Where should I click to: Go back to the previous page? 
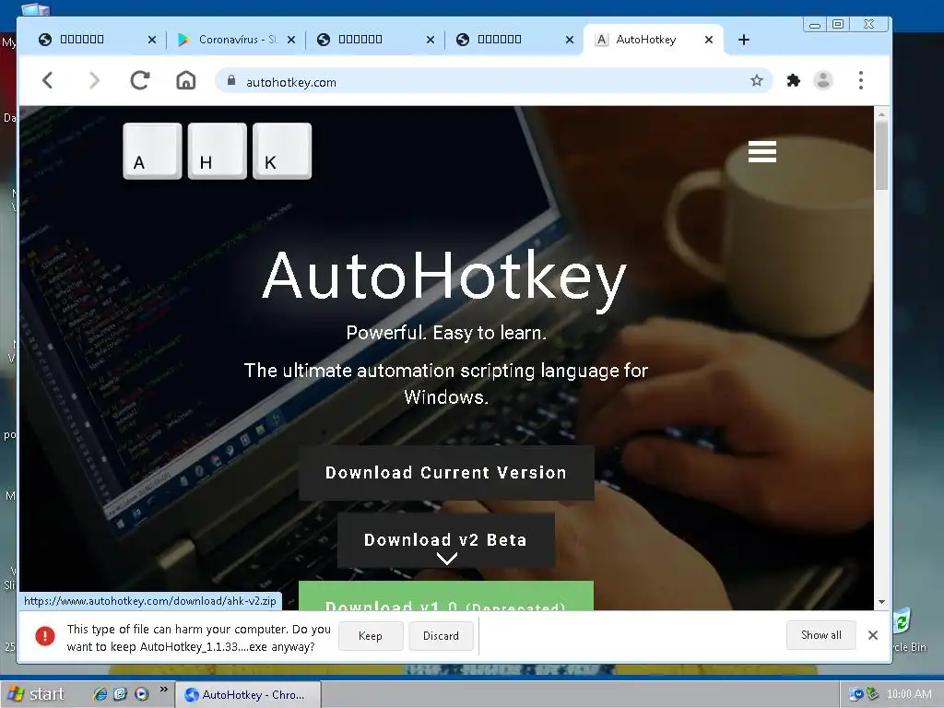pyautogui.click(x=48, y=81)
